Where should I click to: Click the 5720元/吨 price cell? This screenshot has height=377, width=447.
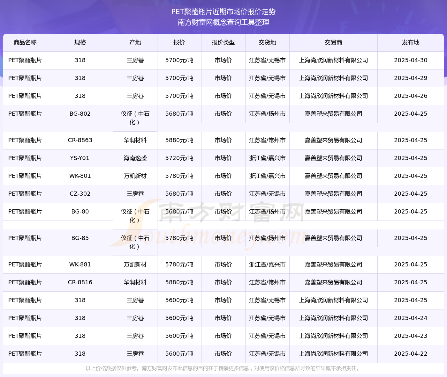[x=179, y=158]
